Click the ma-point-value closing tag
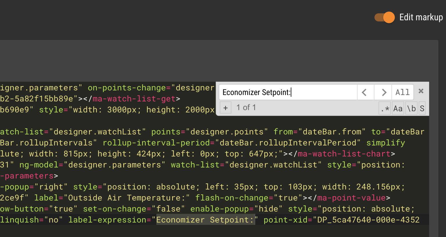The height and width of the screenshot is (237, 446). [351, 198]
